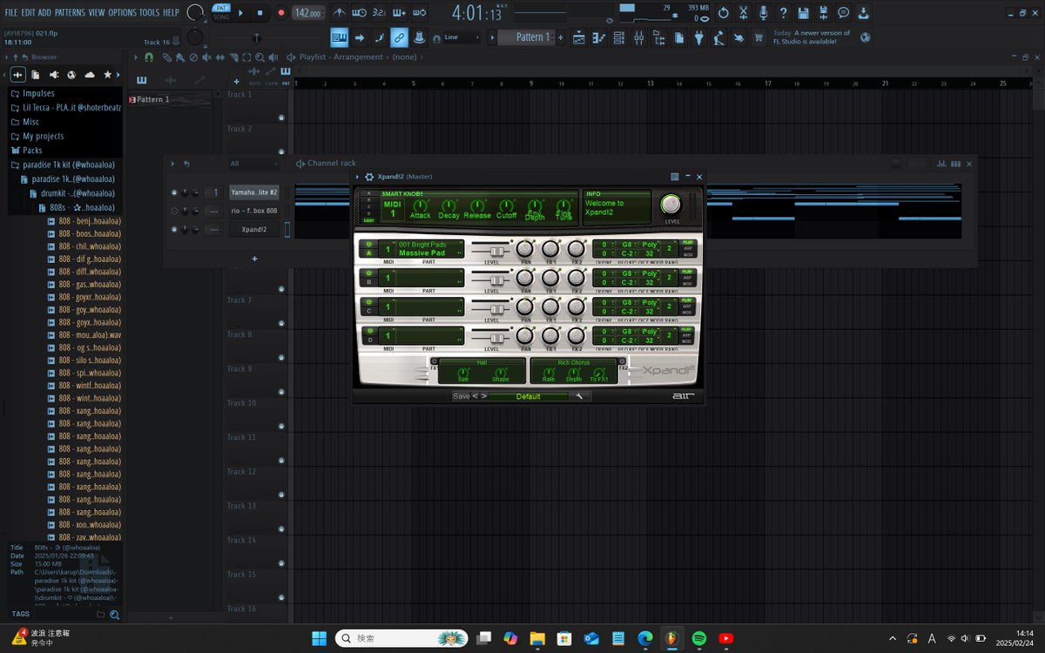The image size is (1045, 653).
Task: Open the Channel rack view icon
Action: tap(619, 37)
